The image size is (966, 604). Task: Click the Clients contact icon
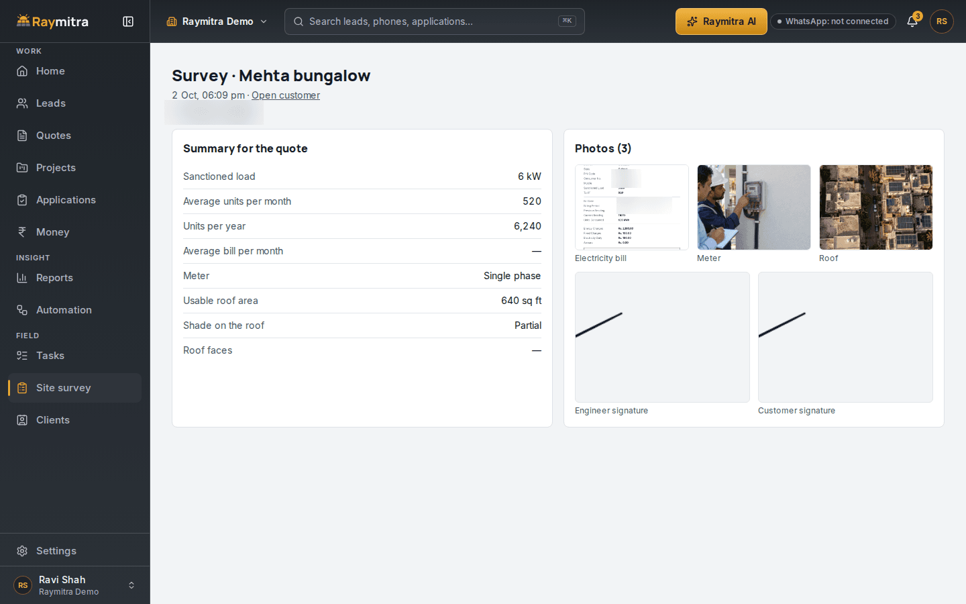[x=22, y=420]
